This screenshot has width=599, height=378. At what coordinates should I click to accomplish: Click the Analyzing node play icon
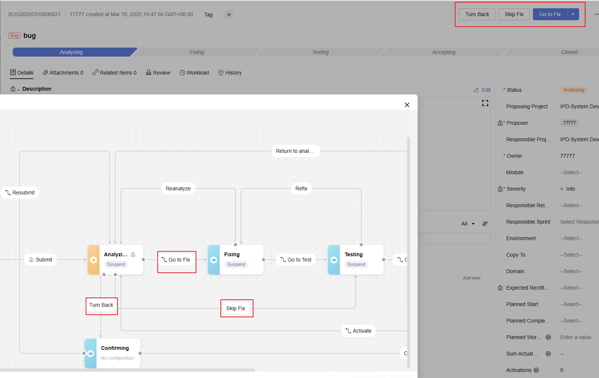tap(94, 260)
